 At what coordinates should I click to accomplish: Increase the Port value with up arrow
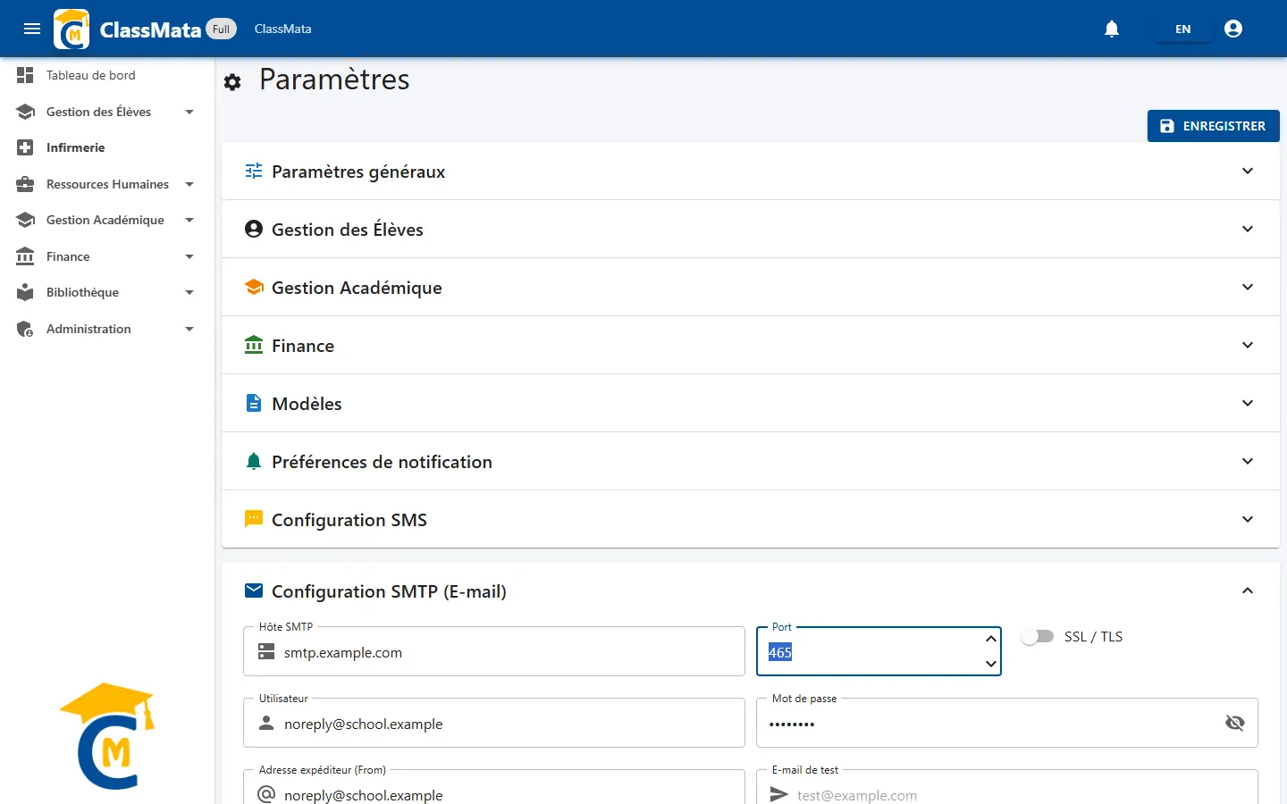[990, 639]
